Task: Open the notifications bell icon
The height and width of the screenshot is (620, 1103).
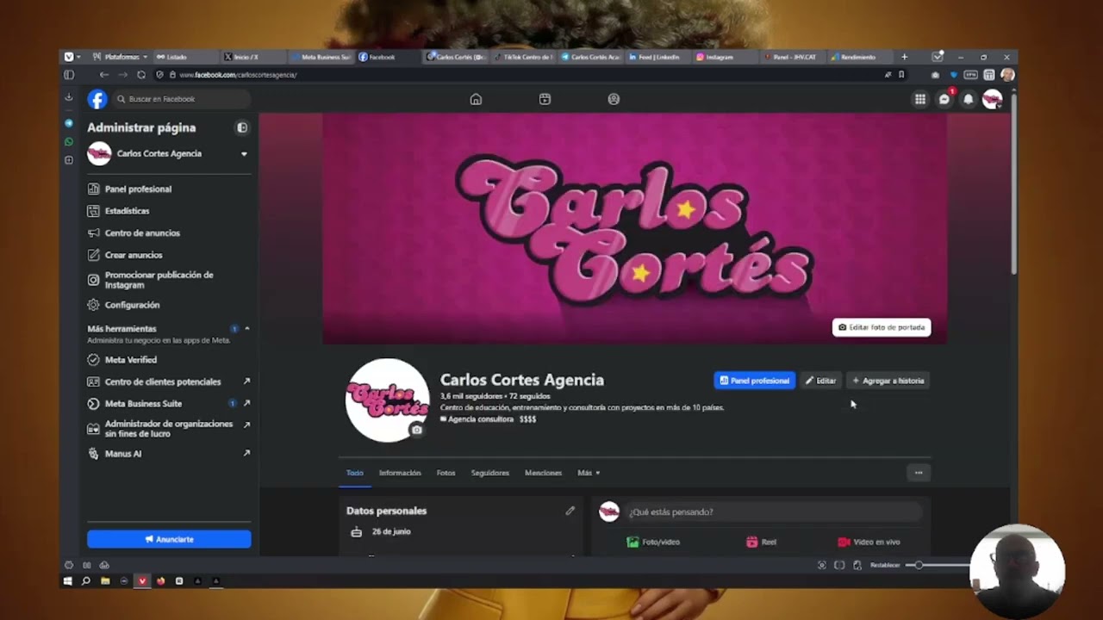Action: 969,99
